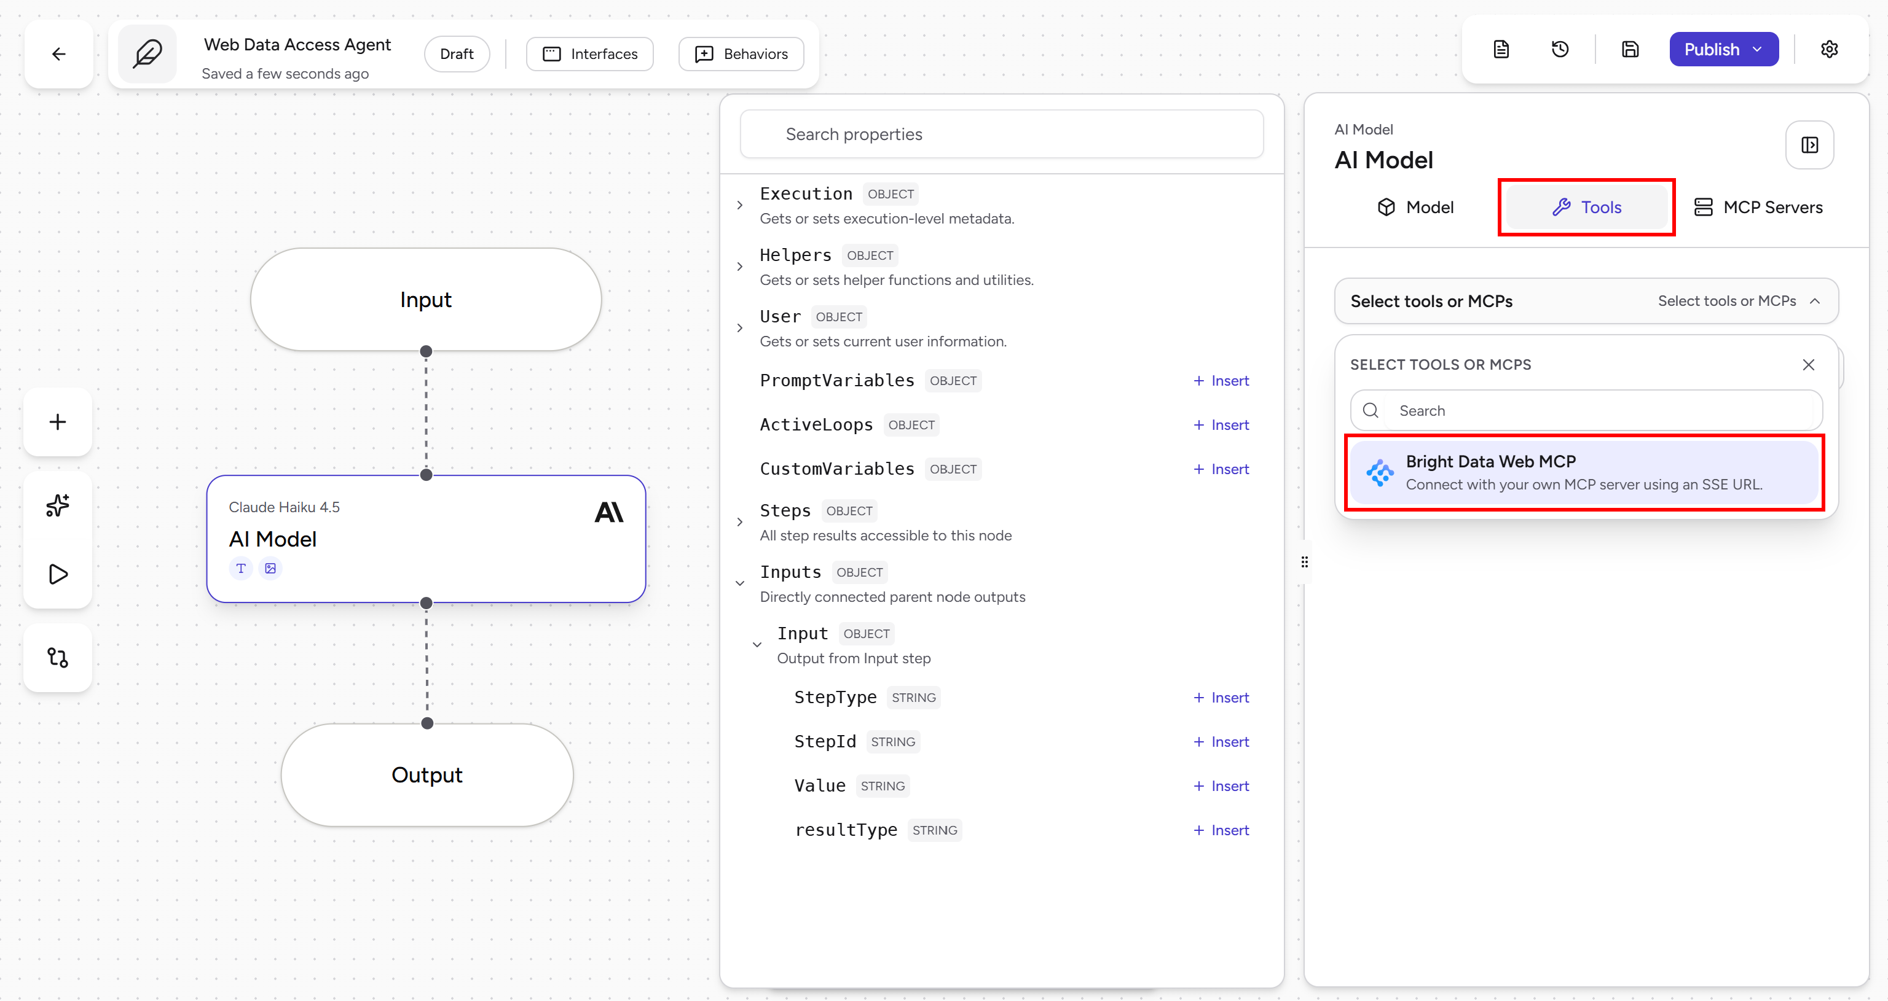Open settings gear icon

(1828, 49)
